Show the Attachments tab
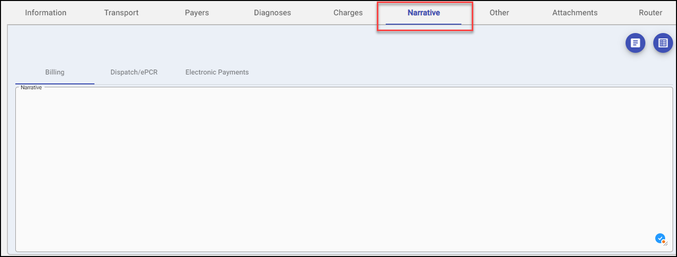This screenshot has height=257, width=677. tap(575, 13)
